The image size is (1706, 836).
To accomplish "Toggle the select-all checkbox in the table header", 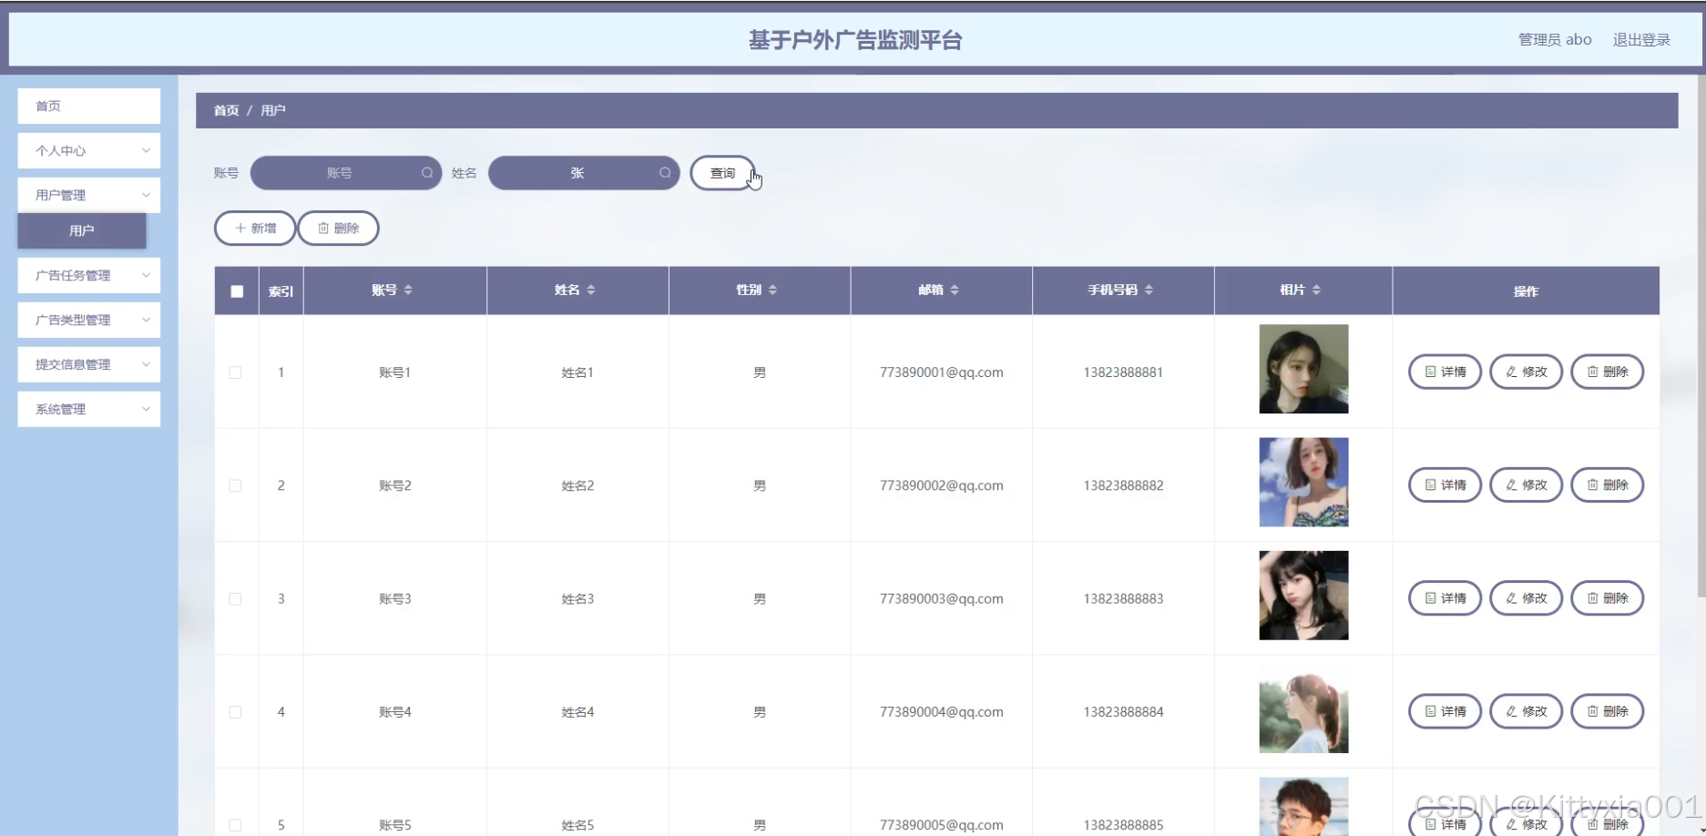I will (x=236, y=291).
